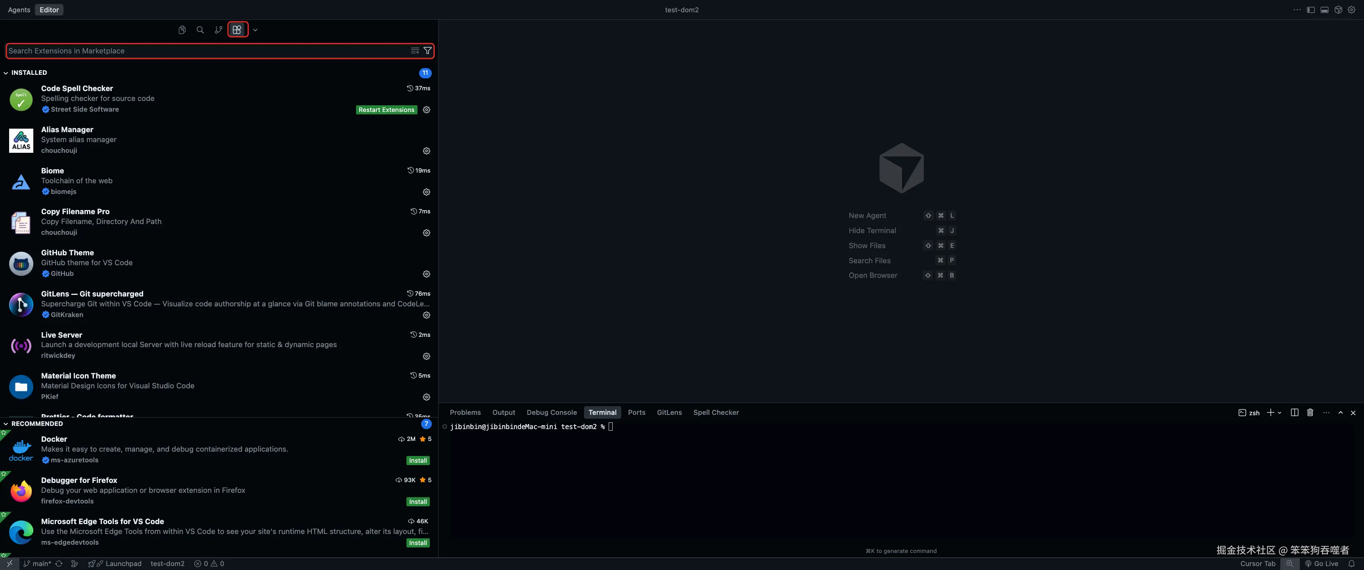Open new terminal profile dropdown arrow

click(1280, 412)
